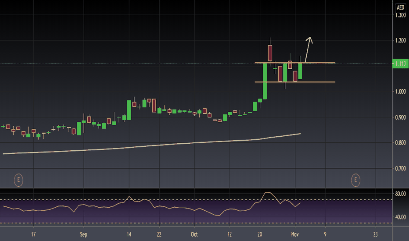Click the 0.700 price axis label
The width and height of the screenshot is (409, 241).
(400, 168)
